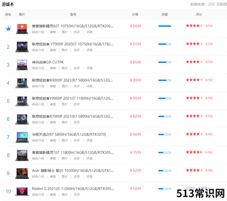Click the heat bar for 惠普暗影精灵6

click(x=165, y=26)
